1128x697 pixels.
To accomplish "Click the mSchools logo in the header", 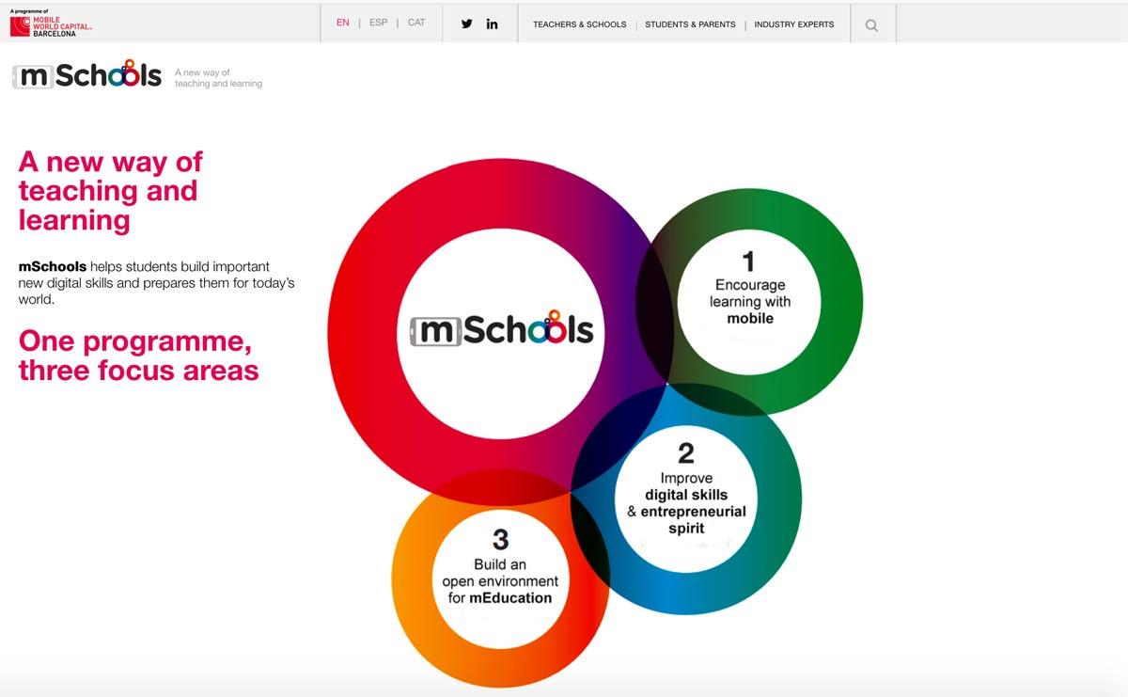I will pos(87,75).
